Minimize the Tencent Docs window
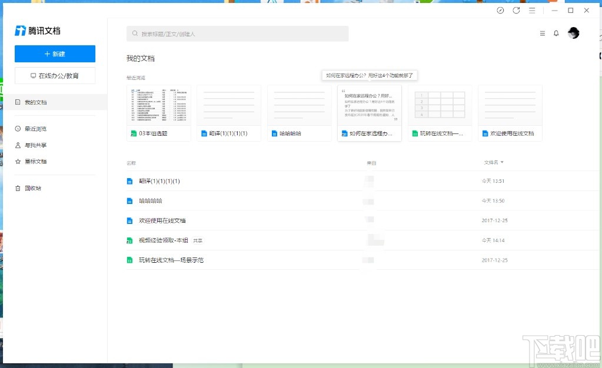 (x=554, y=11)
